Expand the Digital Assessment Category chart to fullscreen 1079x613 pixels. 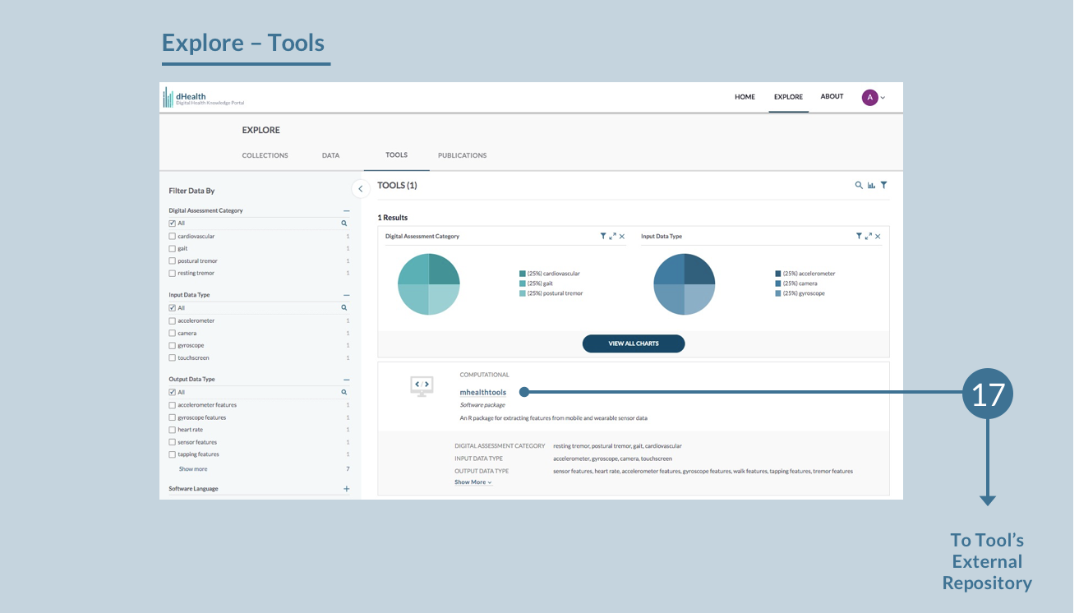point(613,237)
